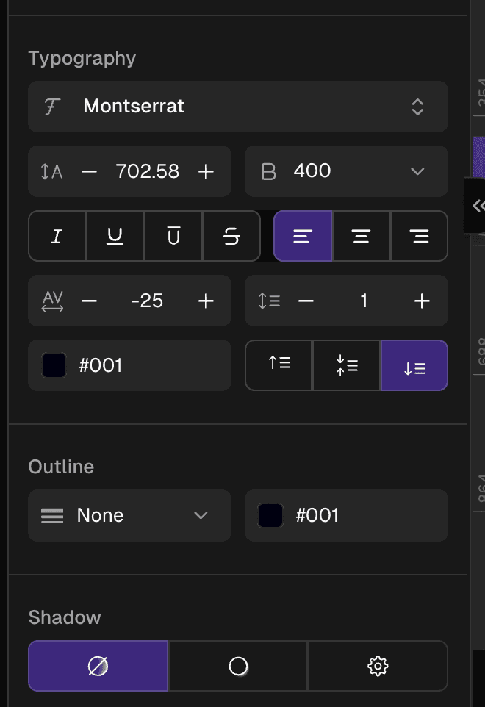Click the line height value field
The height and width of the screenshot is (707, 485).
tap(364, 301)
